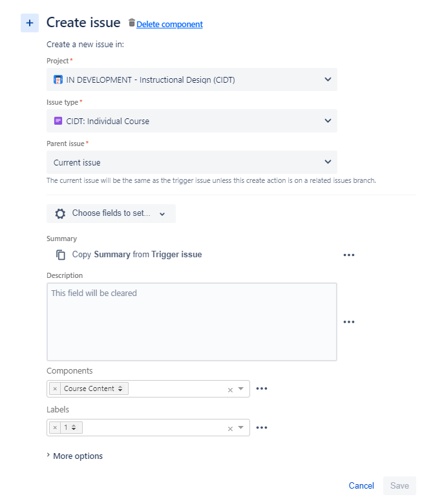Open the Description field three-dot menu
Image resolution: width=422 pixels, height=499 pixels.
click(x=349, y=322)
